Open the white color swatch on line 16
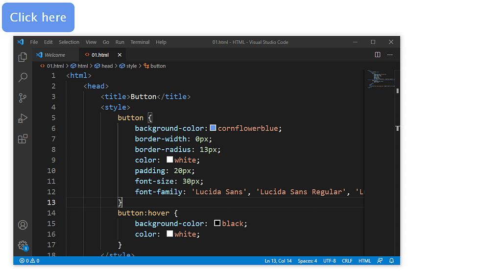The height and width of the screenshot is (275, 479). [169, 234]
